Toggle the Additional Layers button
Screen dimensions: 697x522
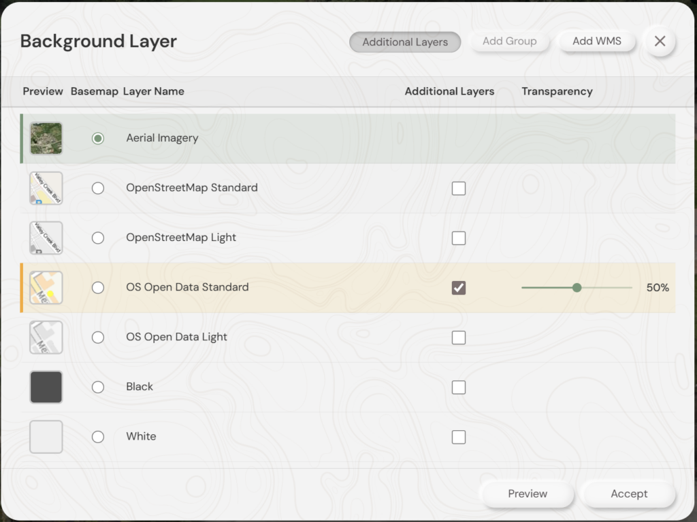[405, 42]
